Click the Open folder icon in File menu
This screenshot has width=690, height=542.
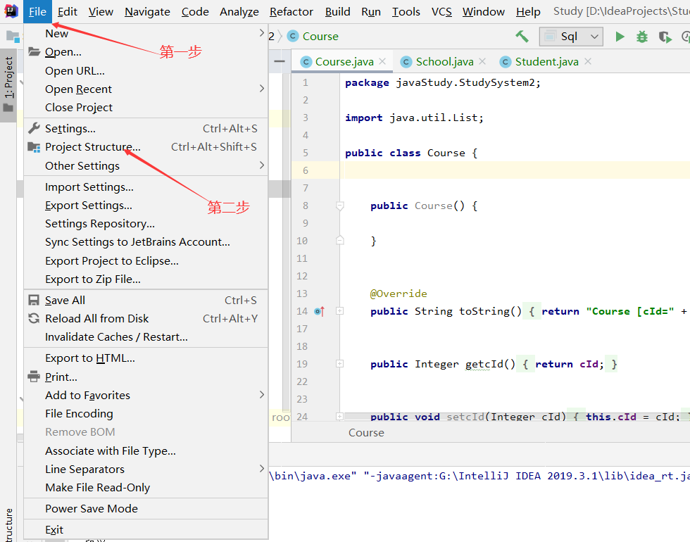click(x=34, y=51)
